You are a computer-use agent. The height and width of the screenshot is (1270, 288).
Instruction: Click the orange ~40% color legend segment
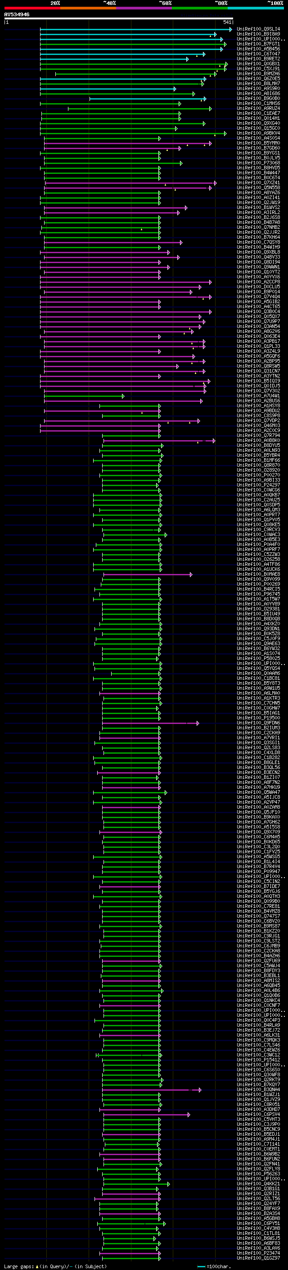pos(88,8)
